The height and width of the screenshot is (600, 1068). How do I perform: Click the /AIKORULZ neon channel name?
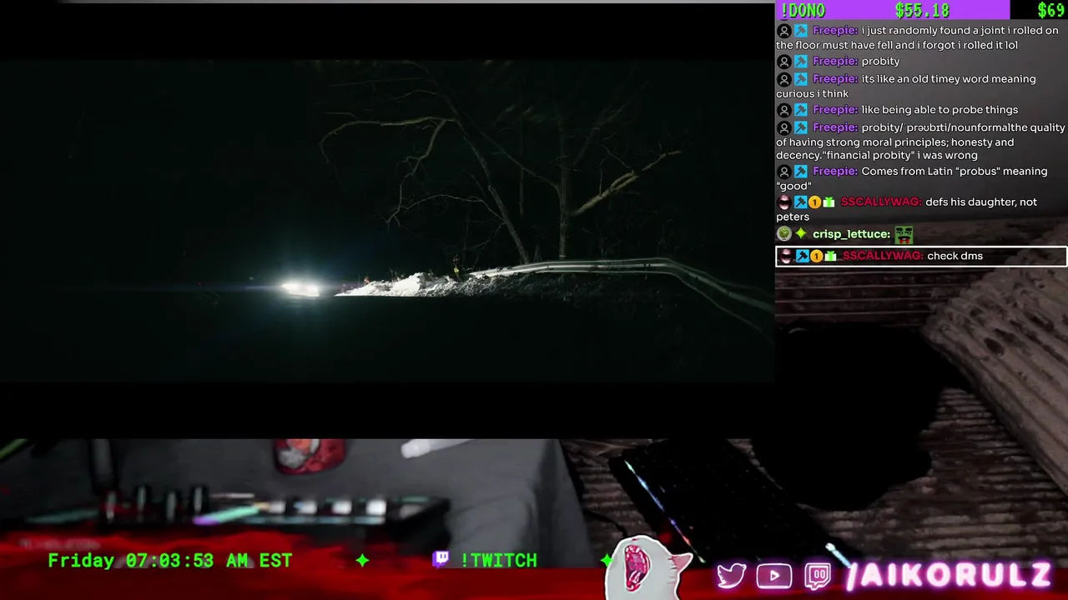949,575
